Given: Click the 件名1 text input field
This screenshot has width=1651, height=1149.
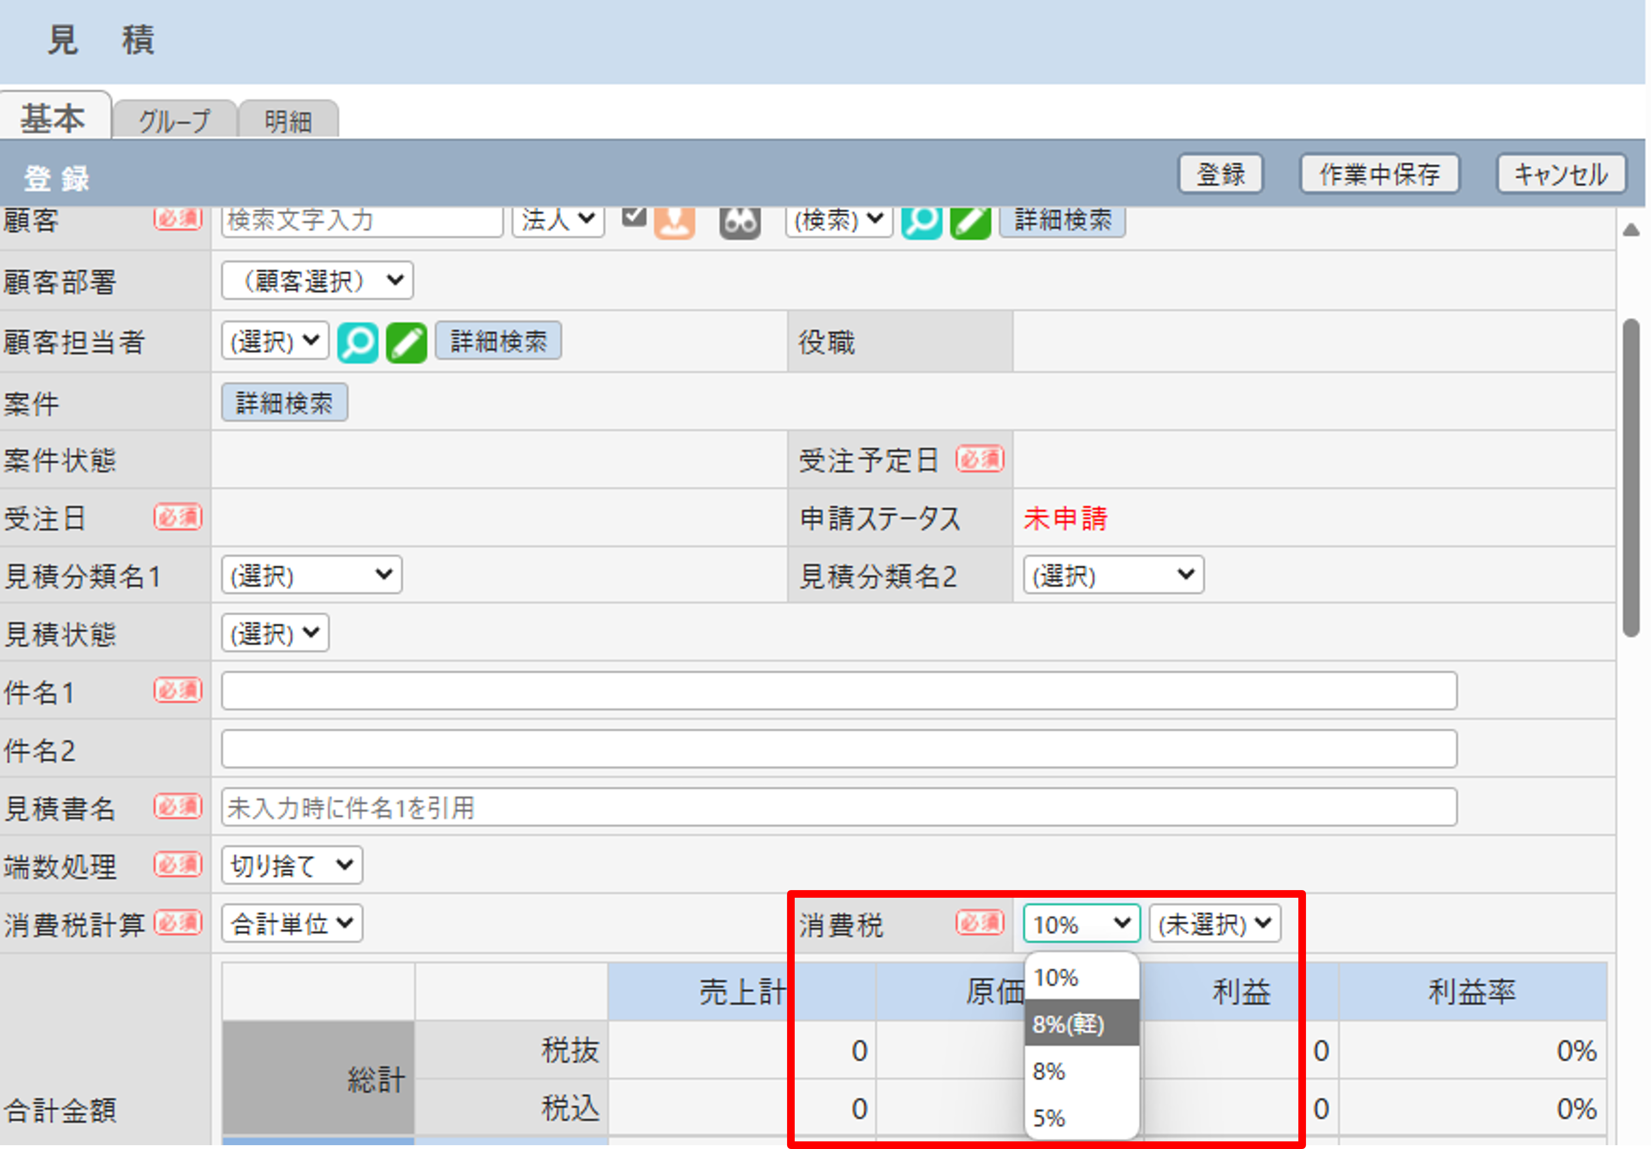Looking at the screenshot, I should coord(838,691).
